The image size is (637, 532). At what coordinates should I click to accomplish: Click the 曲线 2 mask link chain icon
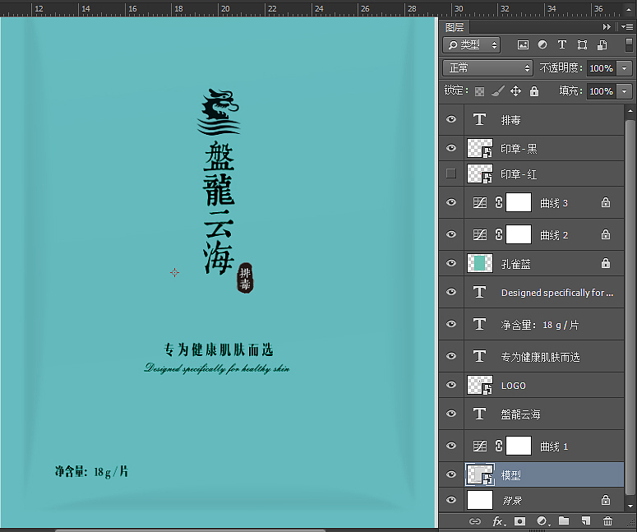pos(499,234)
